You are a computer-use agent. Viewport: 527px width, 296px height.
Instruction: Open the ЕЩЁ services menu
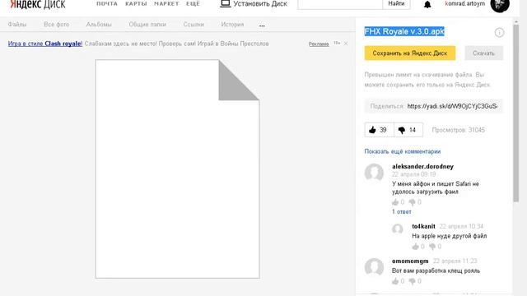(193, 3)
